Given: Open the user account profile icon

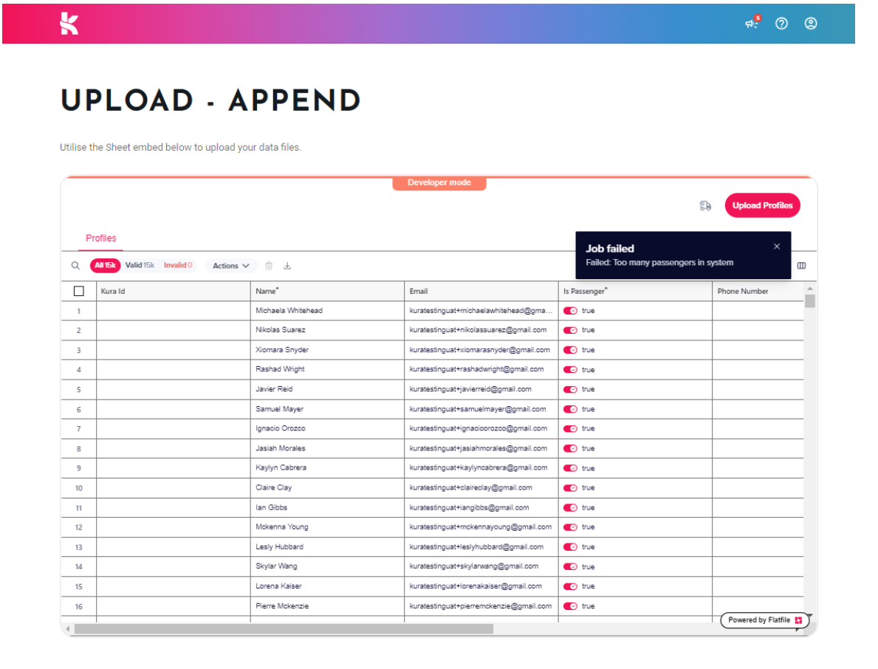Looking at the screenshot, I should tap(810, 24).
